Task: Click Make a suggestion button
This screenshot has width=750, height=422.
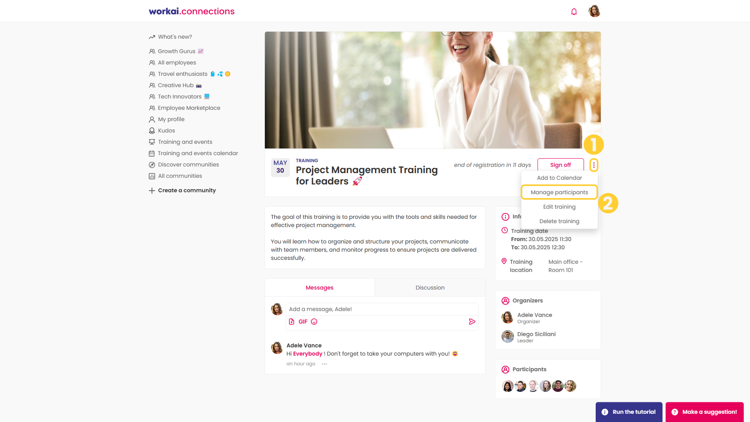Action: click(705, 412)
